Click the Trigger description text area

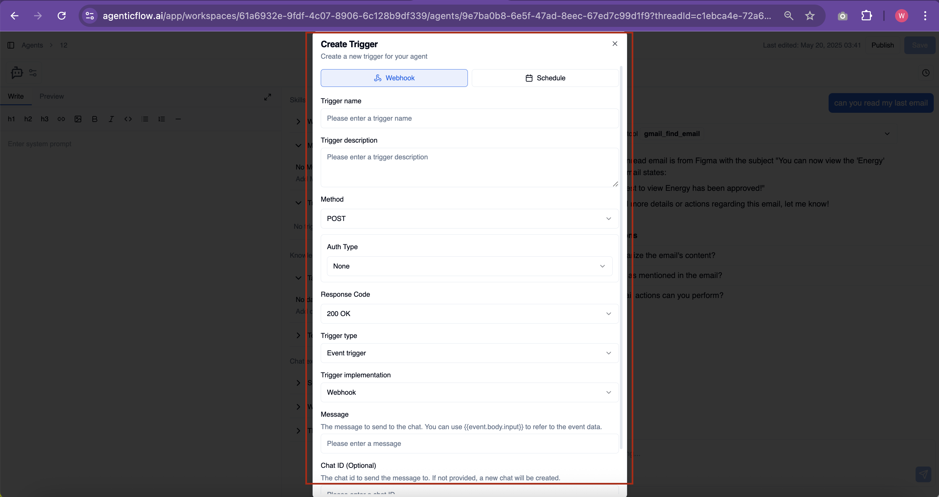469,168
